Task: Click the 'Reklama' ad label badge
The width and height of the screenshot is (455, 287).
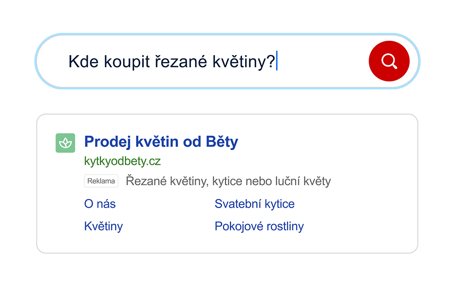Action: click(101, 181)
